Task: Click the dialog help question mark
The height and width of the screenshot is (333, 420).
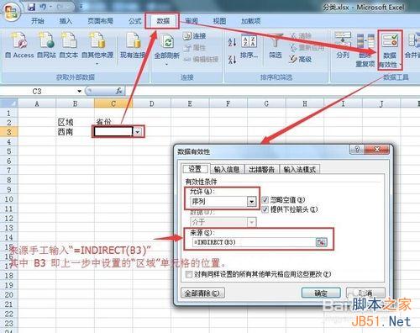Action: pyautogui.click(x=357, y=149)
